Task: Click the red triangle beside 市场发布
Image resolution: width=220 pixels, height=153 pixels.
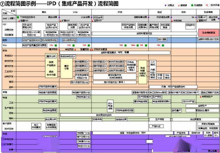Action: pos(172,21)
